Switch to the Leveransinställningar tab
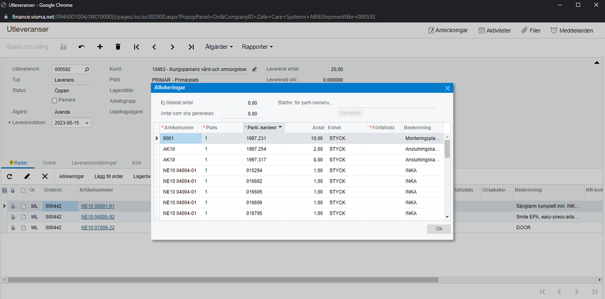The height and width of the screenshot is (299, 605). coord(94,163)
